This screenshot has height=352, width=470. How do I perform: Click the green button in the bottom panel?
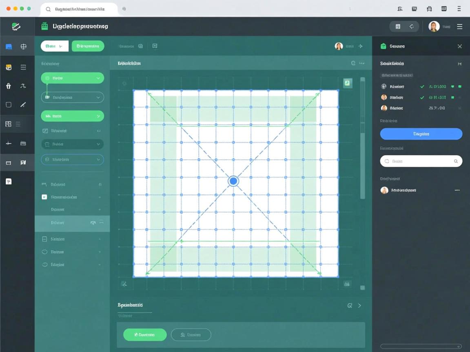[x=145, y=335]
